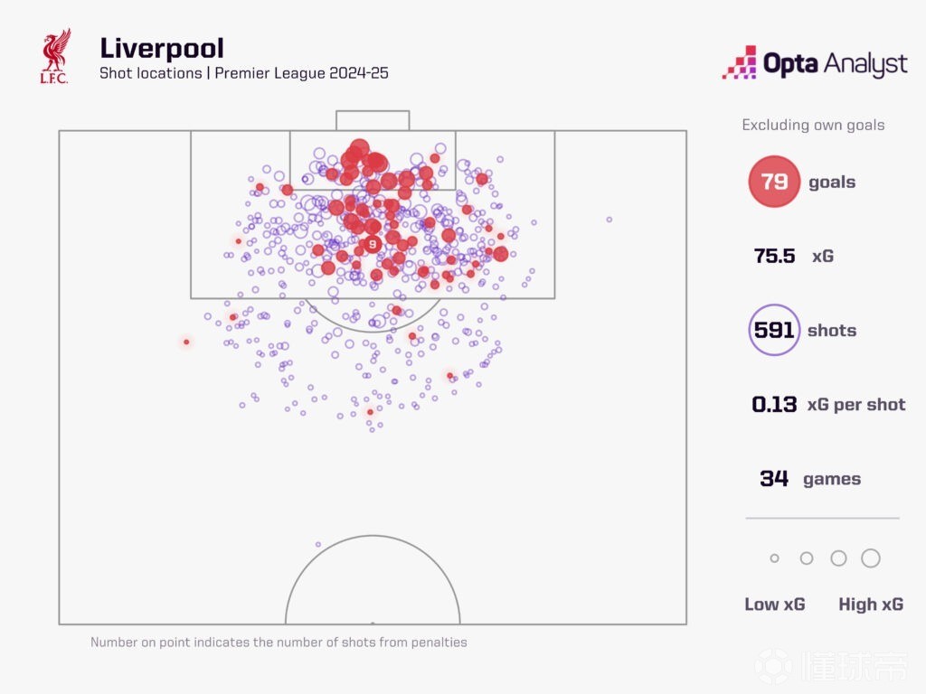Image resolution: width=926 pixels, height=694 pixels.
Task: Click the Liverpool title text
Action: tap(162, 49)
